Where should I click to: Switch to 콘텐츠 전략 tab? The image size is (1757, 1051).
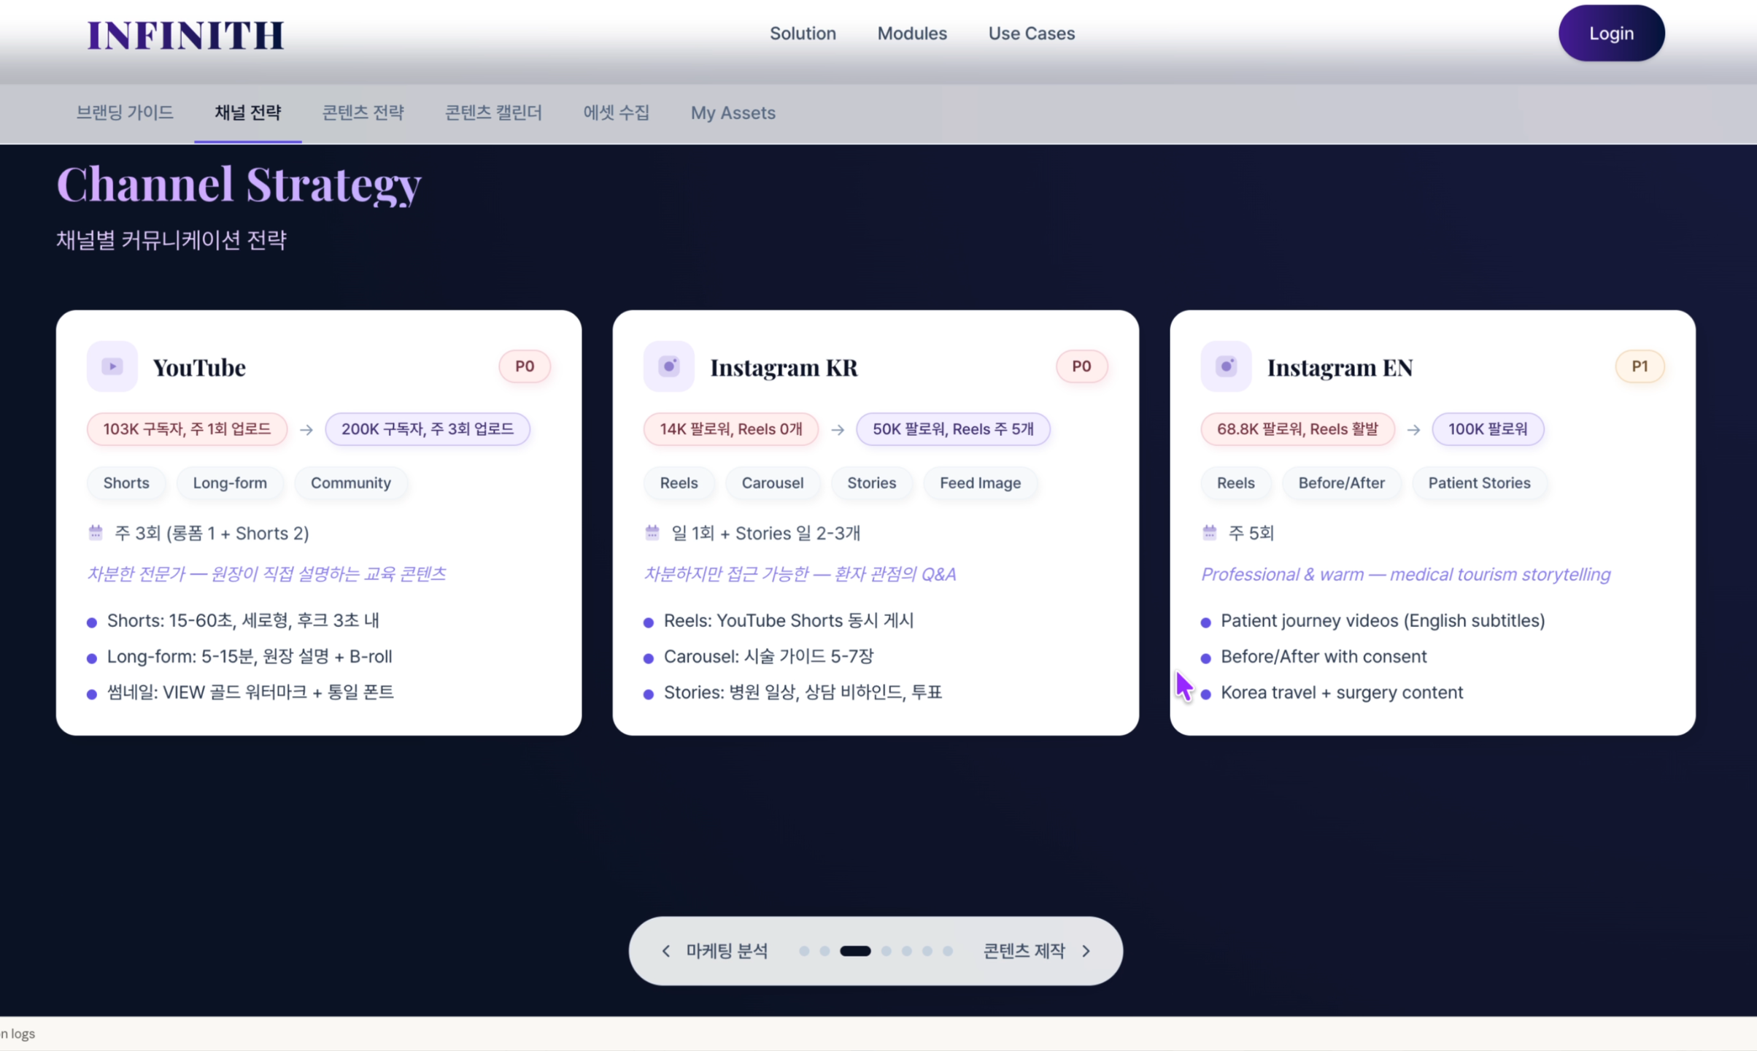(x=363, y=112)
